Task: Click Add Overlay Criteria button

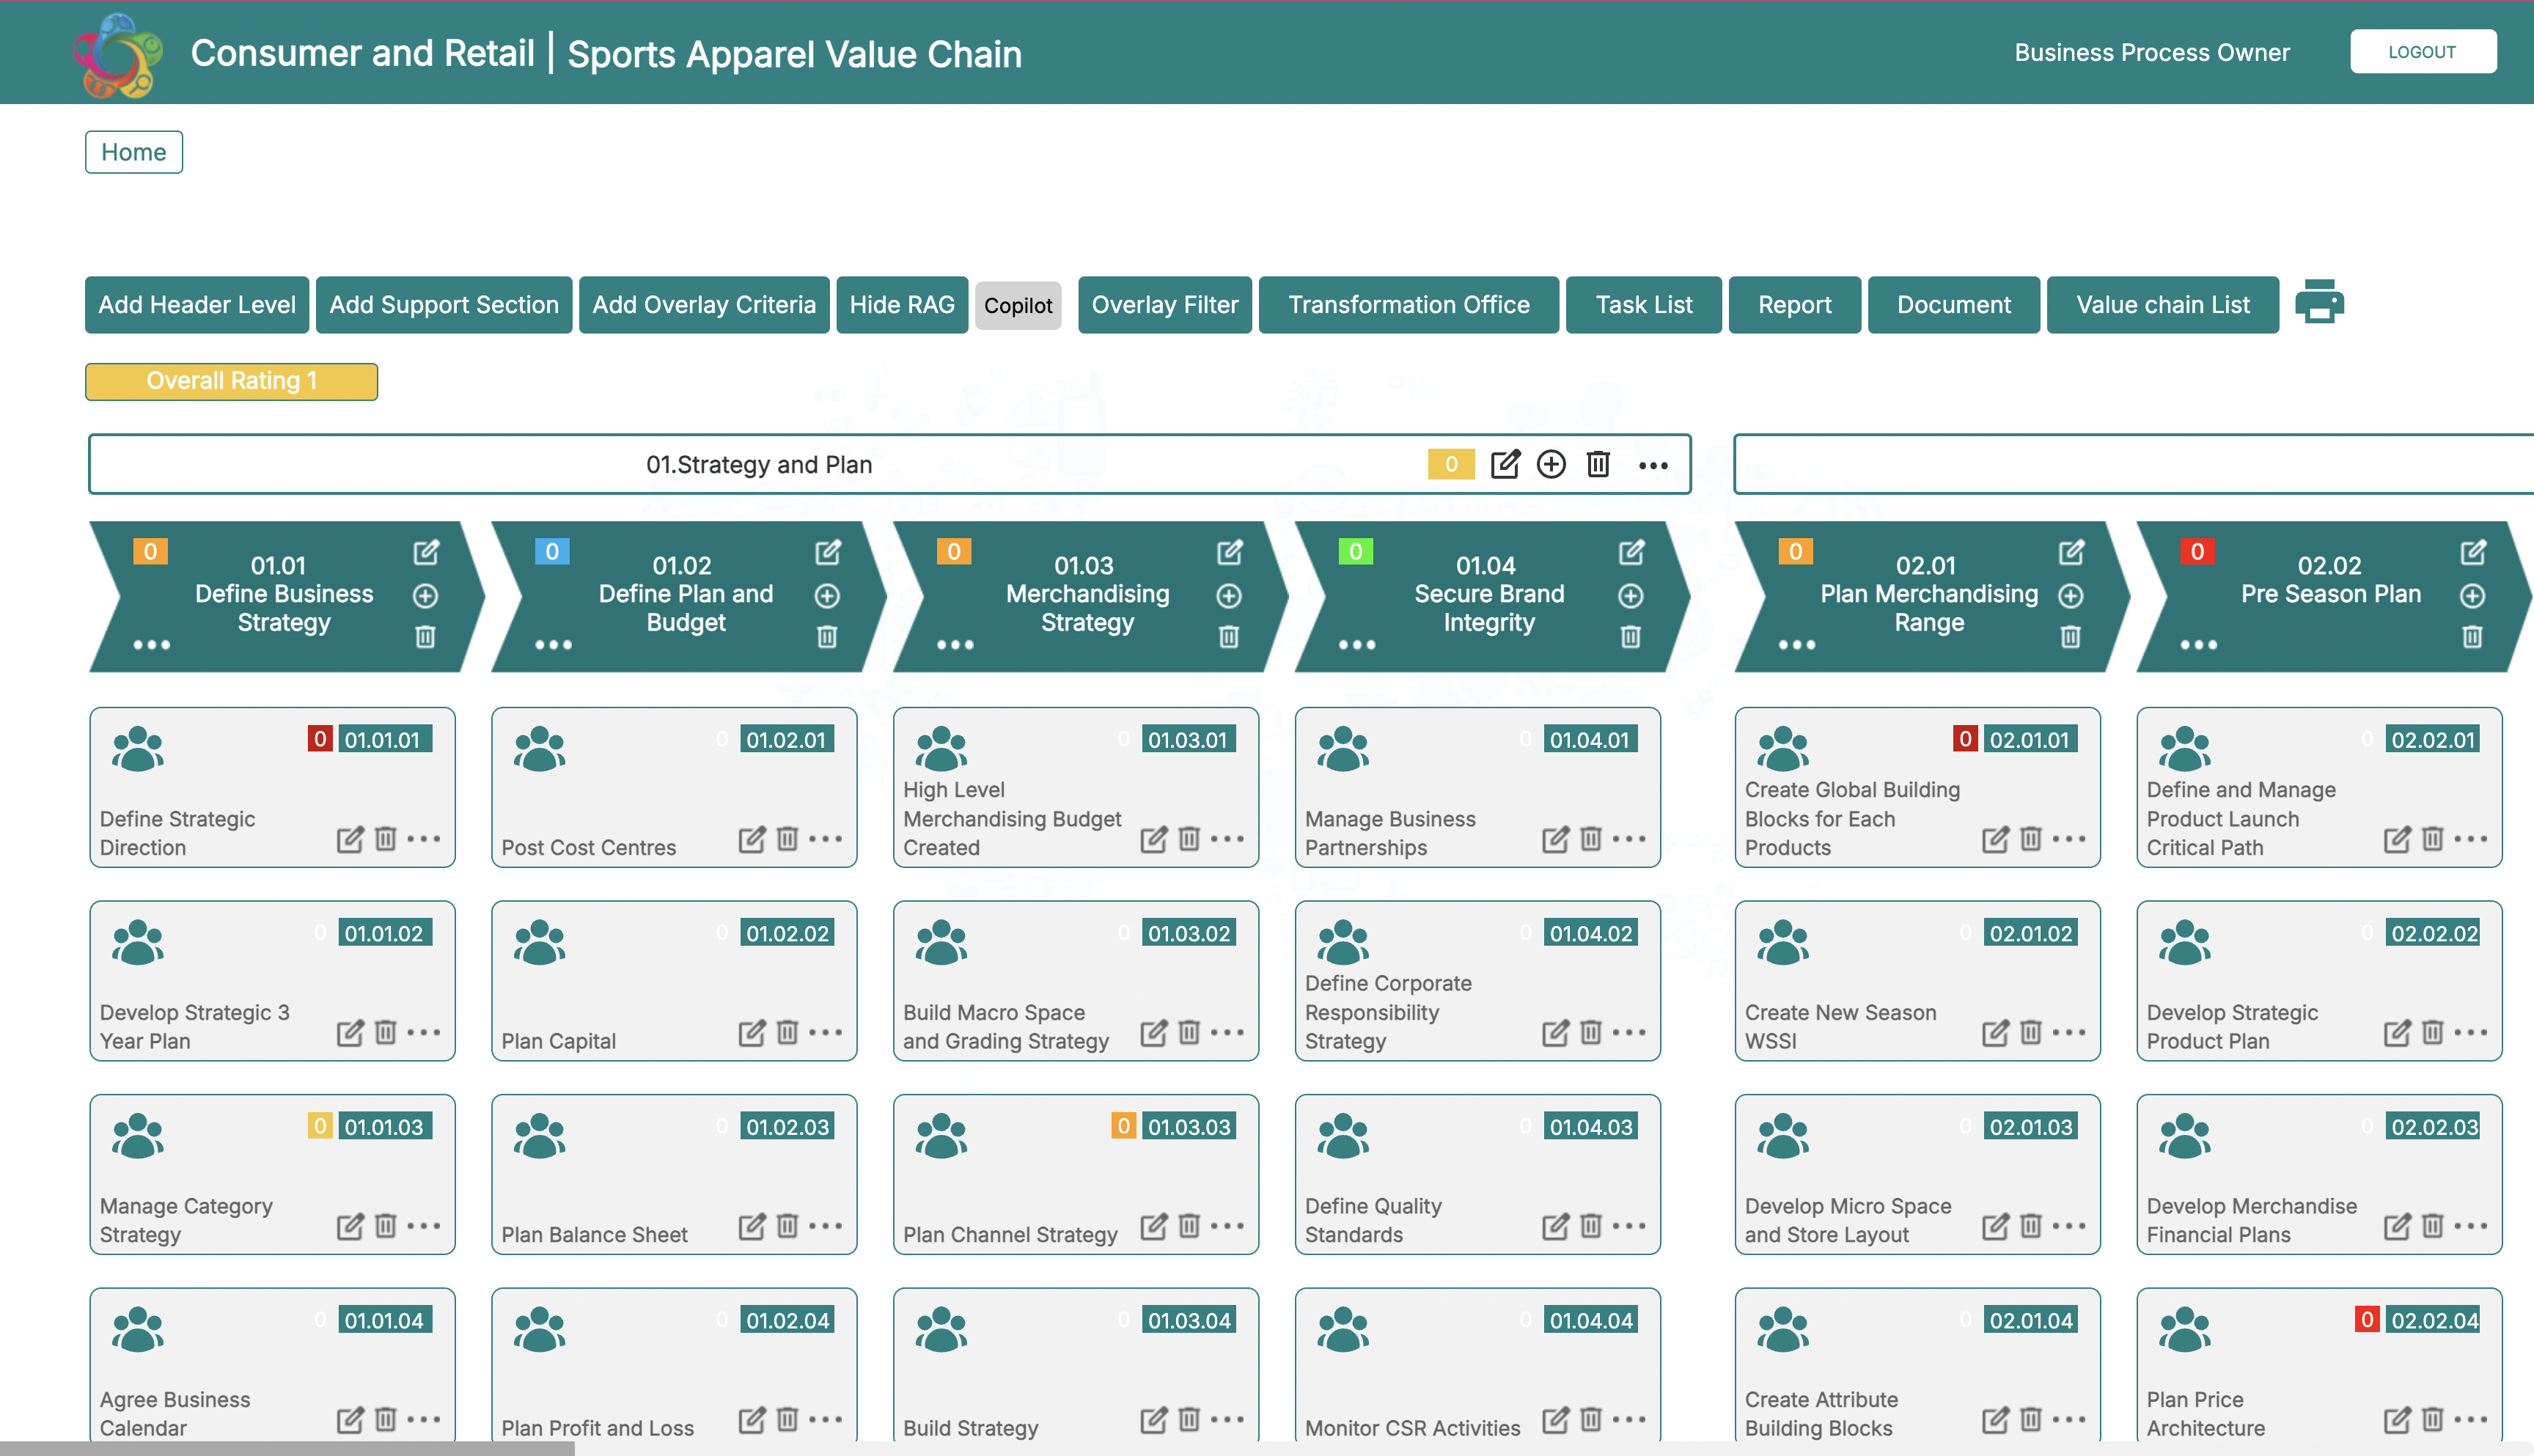Action: [704, 305]
